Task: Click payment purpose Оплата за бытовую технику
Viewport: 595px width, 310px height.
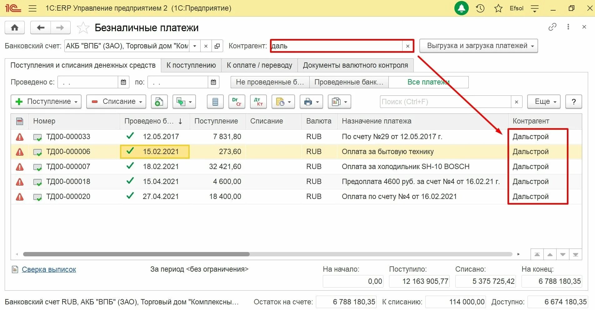Action: [x=387, y=152]
